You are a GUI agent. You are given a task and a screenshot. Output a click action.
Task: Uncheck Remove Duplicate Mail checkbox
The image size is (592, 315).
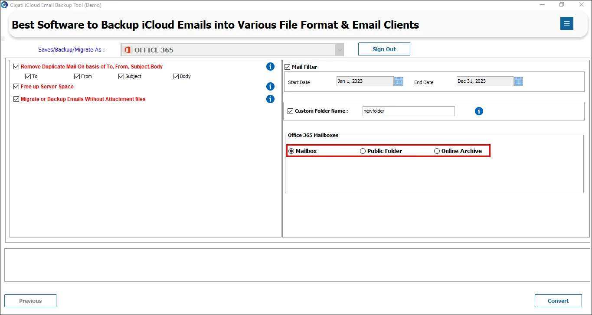(x=16, y=66)
